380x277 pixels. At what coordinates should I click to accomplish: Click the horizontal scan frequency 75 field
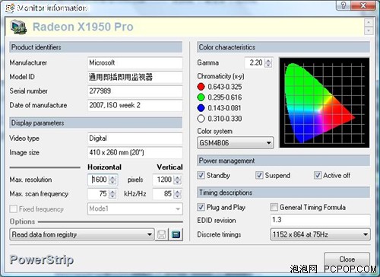tap(99, 194)
